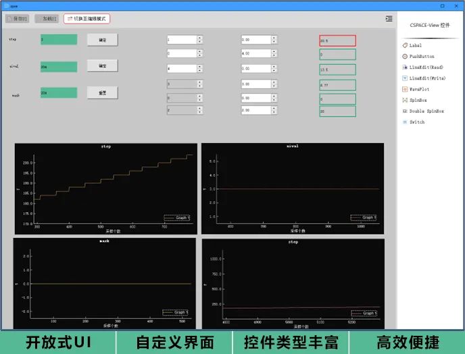This screenshot has width=465, height=354.
Task: Collapse the widget panel using top-right icon
Action: [389, 19]
